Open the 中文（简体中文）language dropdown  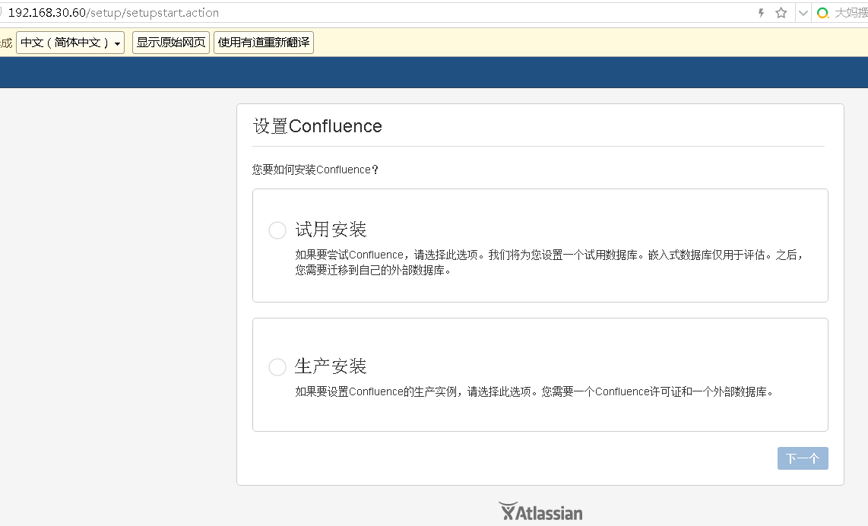coord(70,43)
